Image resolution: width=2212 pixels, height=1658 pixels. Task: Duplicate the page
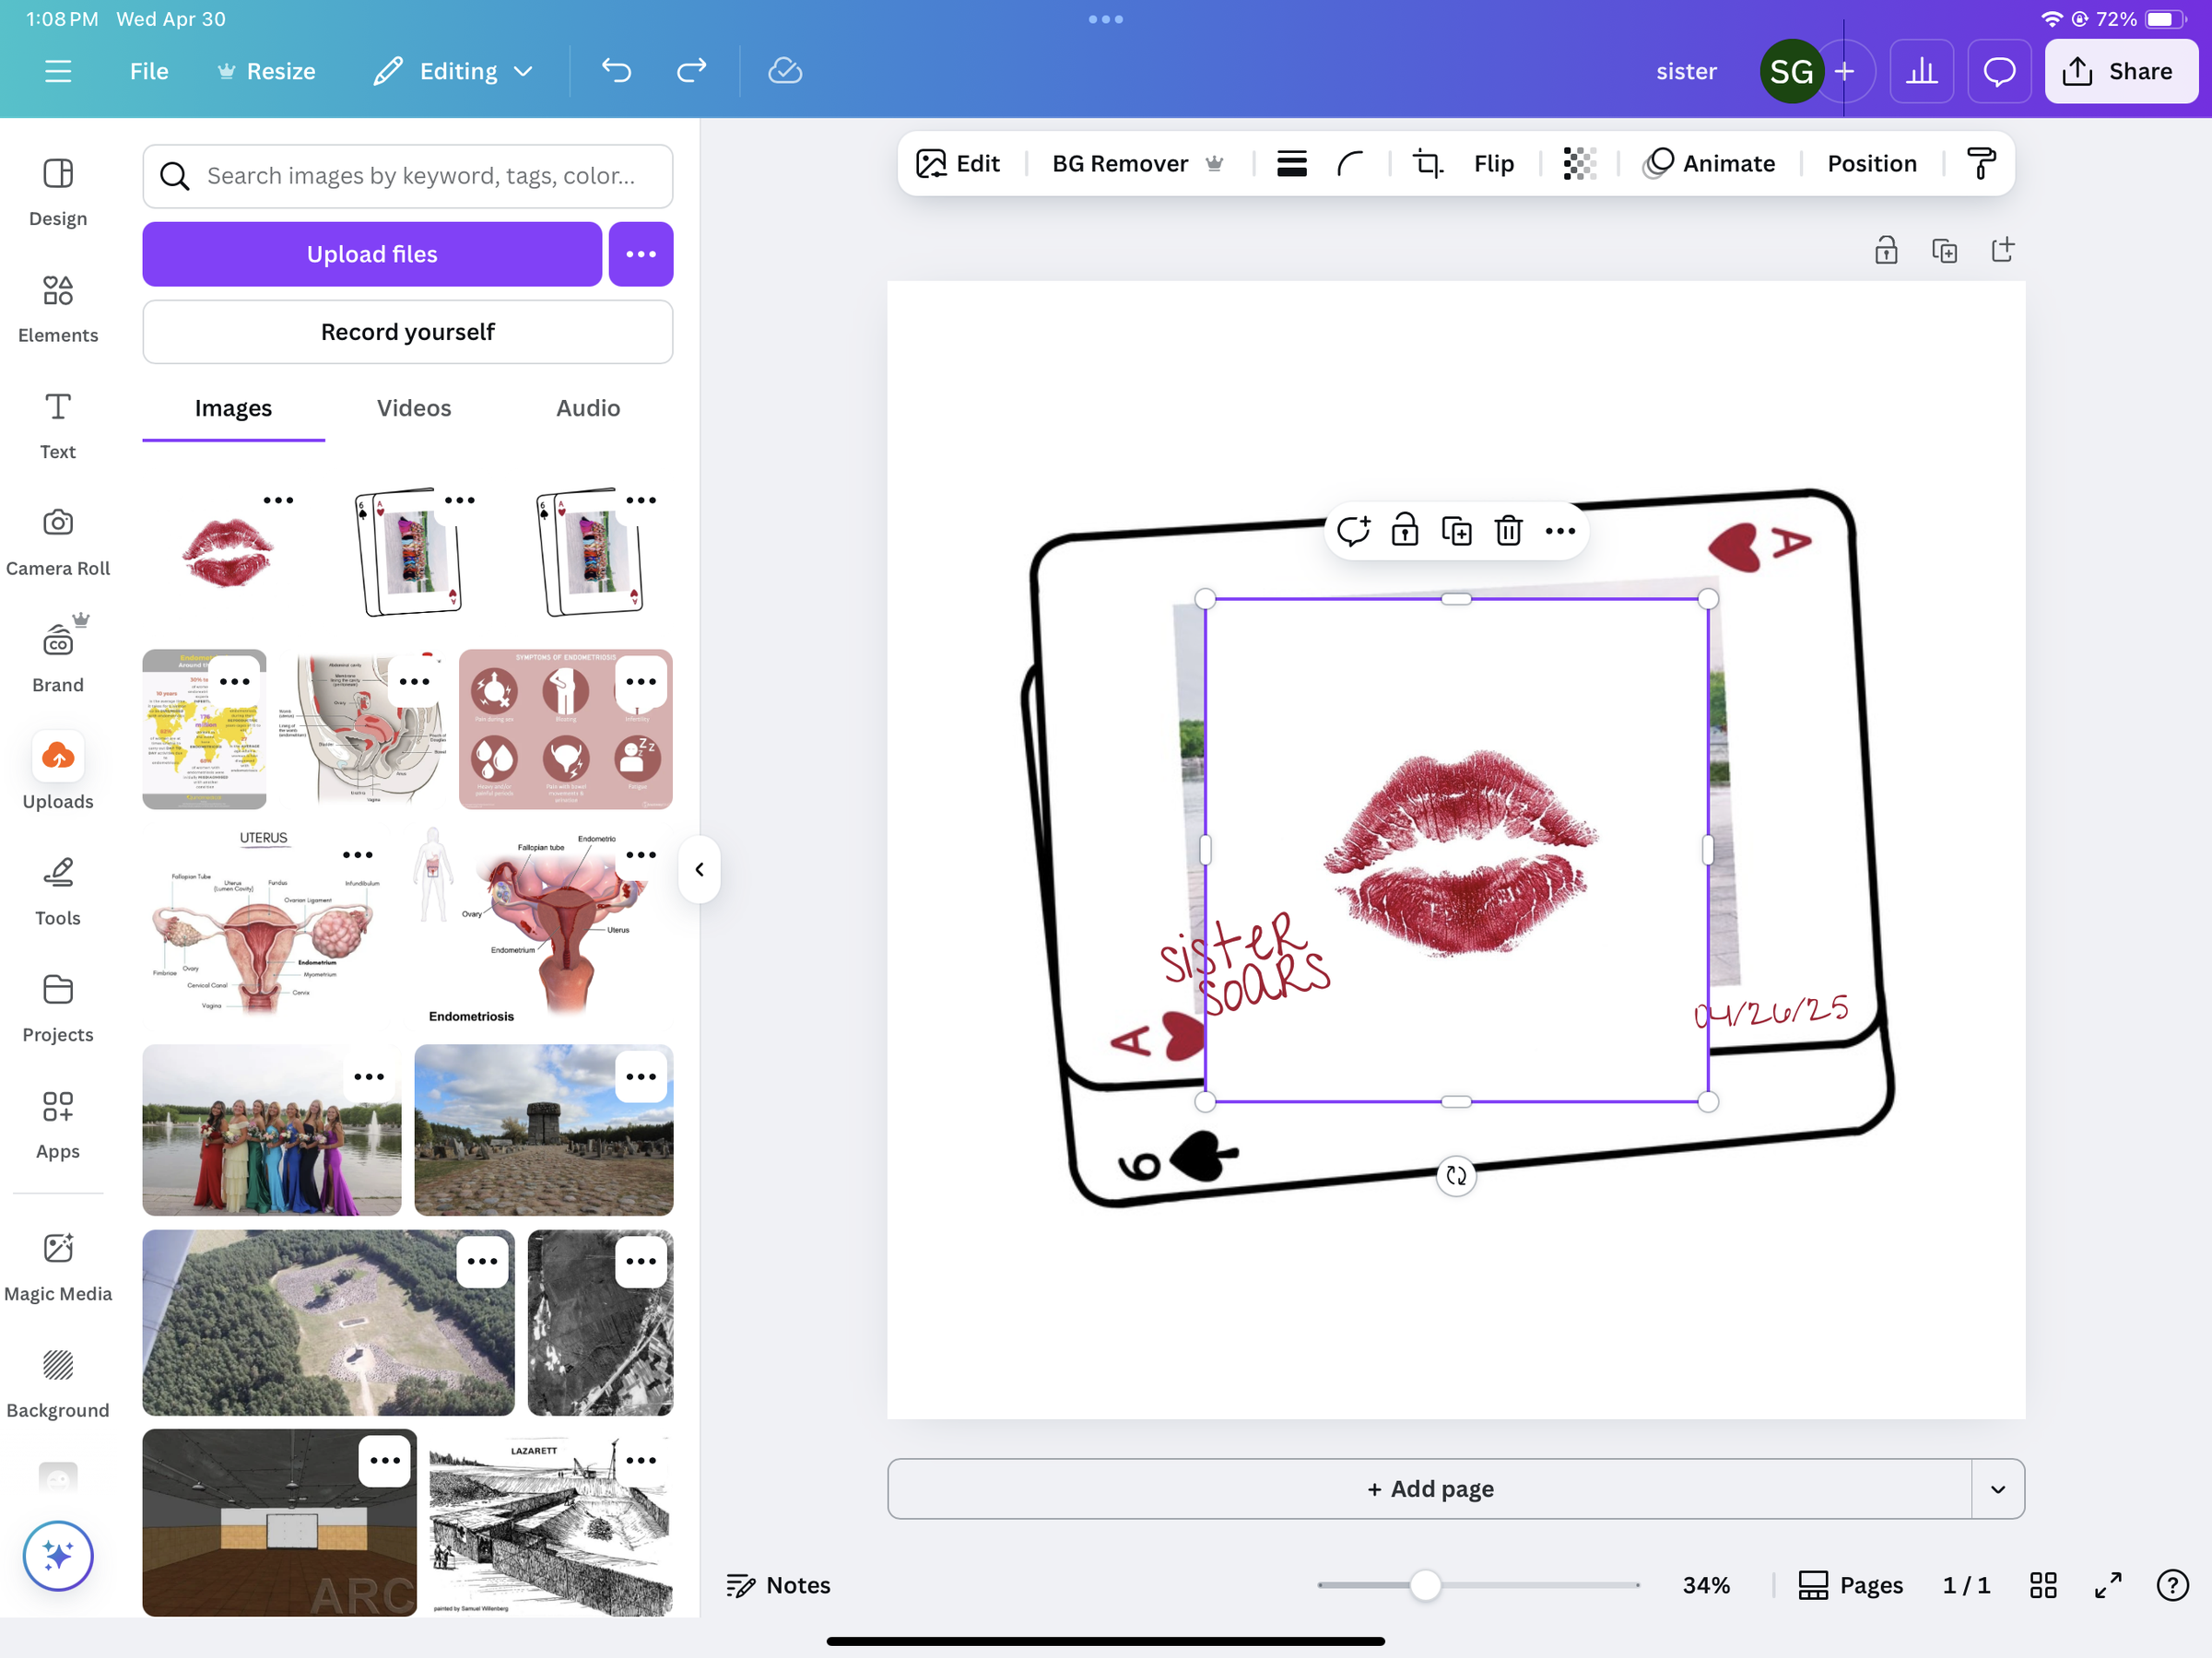1944,250
